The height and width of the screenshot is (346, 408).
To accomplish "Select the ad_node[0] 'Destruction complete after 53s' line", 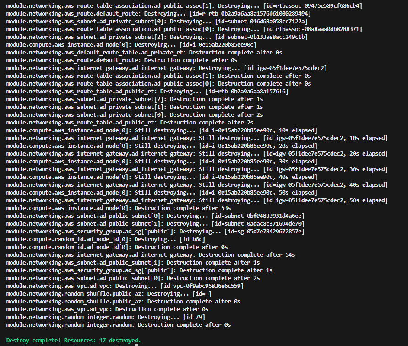I will [119, 208].
